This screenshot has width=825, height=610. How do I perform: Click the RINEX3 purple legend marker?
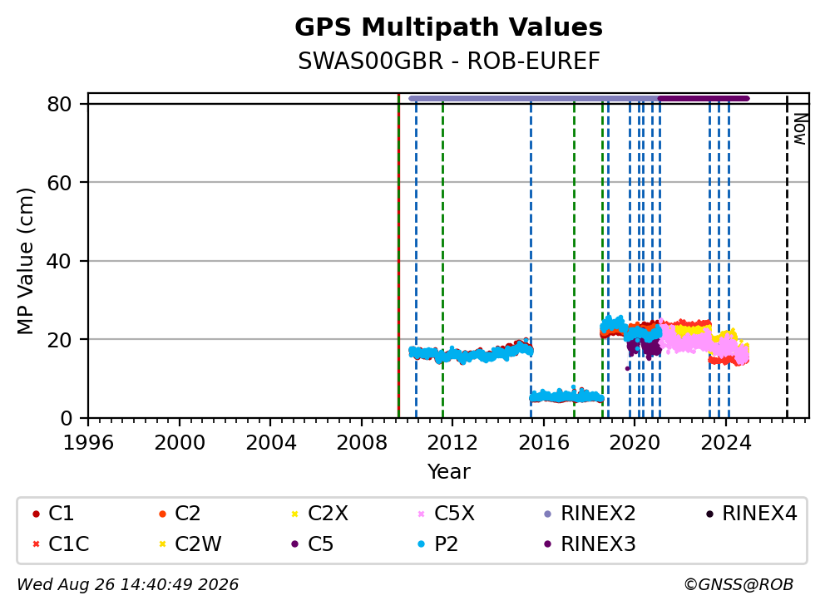548,544
